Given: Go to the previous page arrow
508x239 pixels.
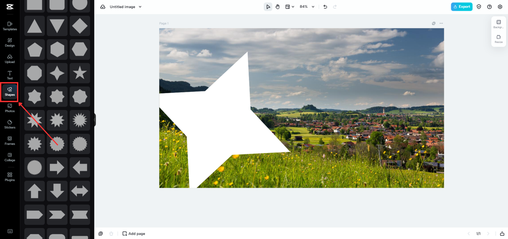Looking at the screenshot, I should tap(469, 233).
